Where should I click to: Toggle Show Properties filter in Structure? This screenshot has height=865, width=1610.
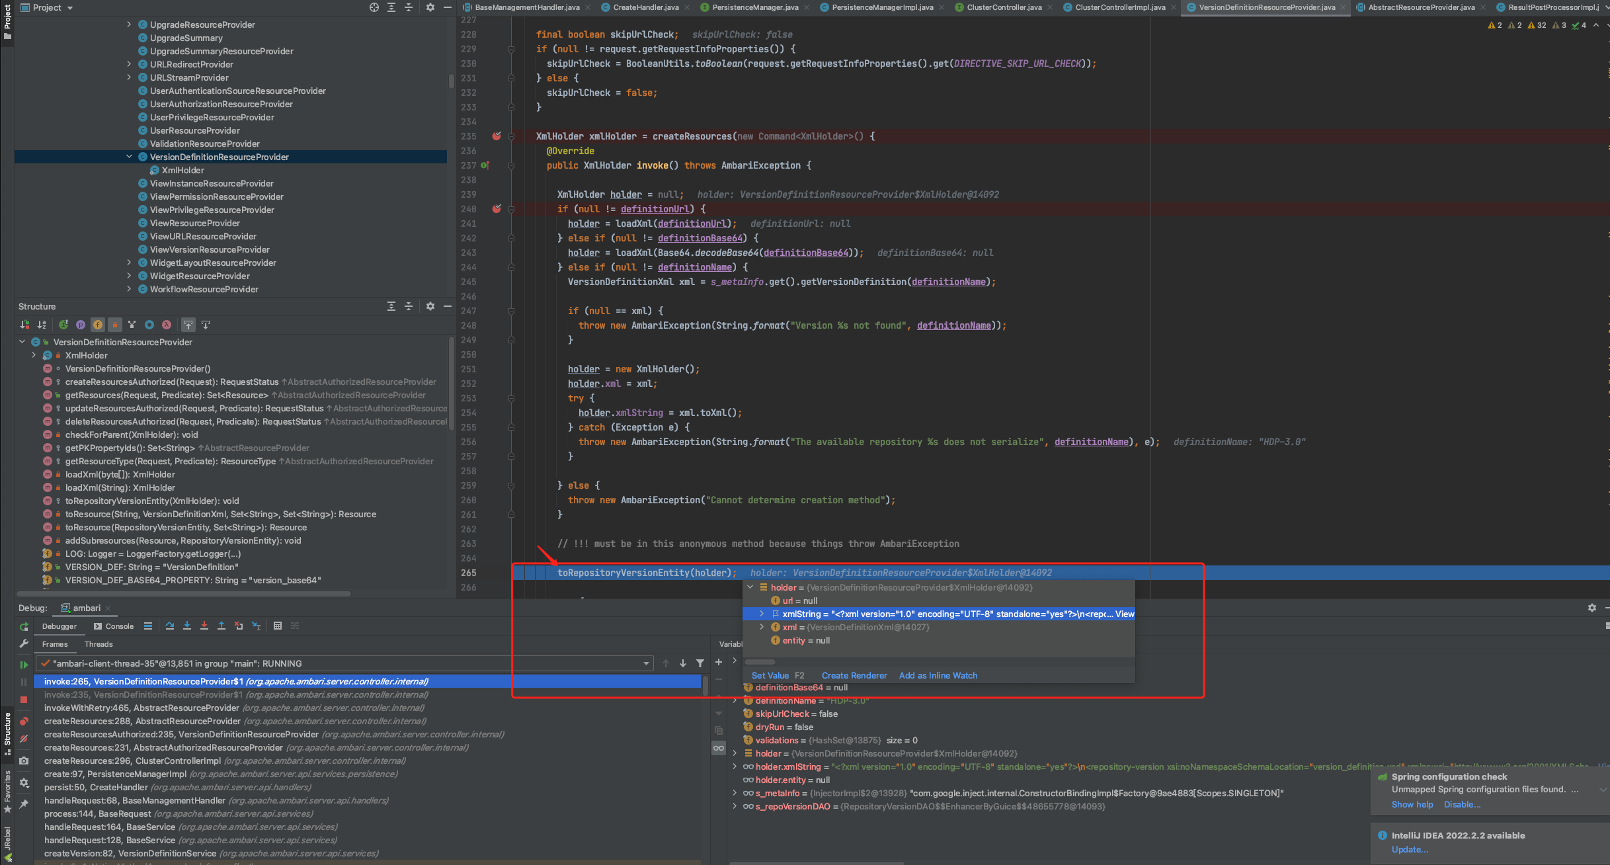[81, 325]
